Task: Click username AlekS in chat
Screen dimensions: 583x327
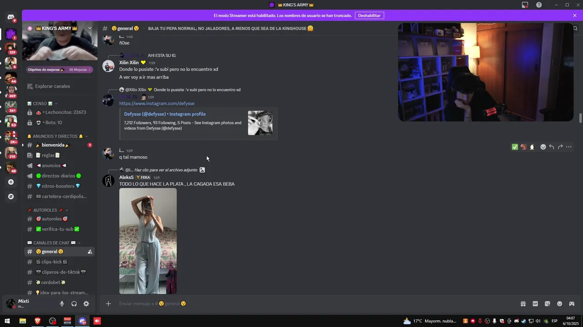Action: [127, 178]
